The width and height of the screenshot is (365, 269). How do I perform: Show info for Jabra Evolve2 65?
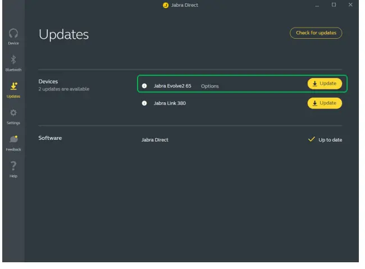click(144, 86)
